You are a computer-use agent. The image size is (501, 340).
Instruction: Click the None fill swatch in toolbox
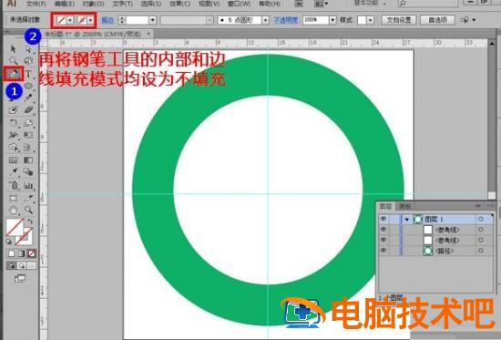pyautogui.click(x=31, y=253)
